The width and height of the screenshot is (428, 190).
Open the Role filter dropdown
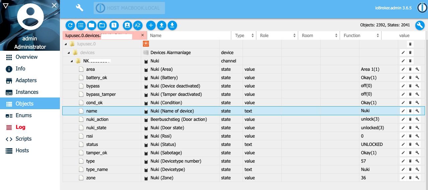tap(278, 35)
